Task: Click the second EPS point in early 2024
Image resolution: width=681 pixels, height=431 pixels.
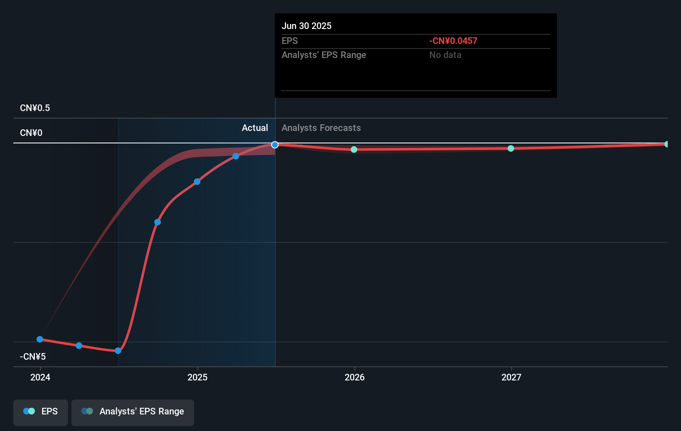Action: [x=79, y=346]
